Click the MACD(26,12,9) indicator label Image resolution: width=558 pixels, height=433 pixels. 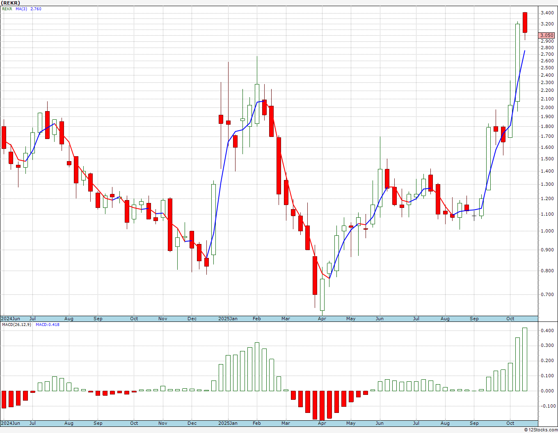[17, 325]
